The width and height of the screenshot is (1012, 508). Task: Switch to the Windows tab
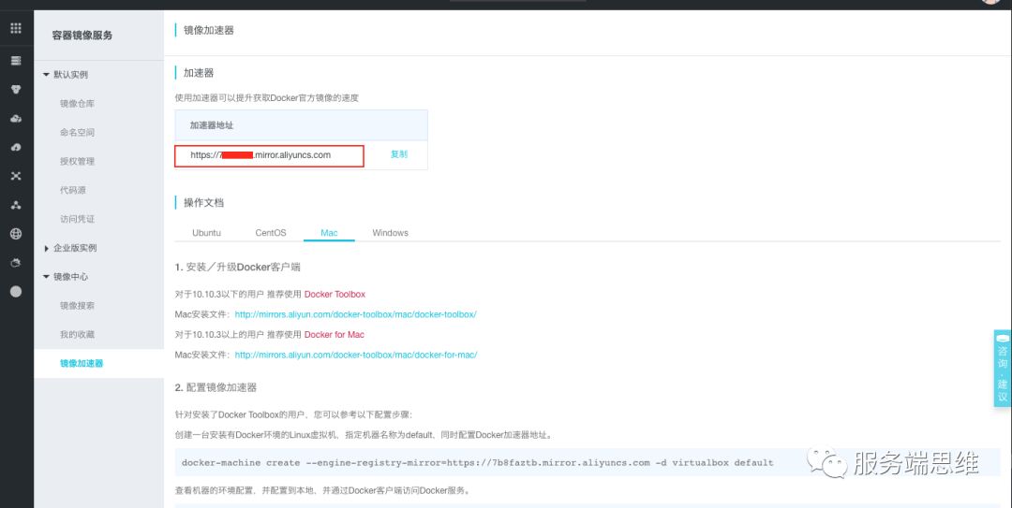tap(391, 233)
